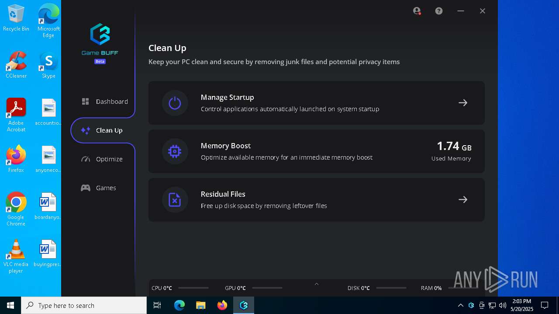Open the Game BUFF logo

click(100, 39)
